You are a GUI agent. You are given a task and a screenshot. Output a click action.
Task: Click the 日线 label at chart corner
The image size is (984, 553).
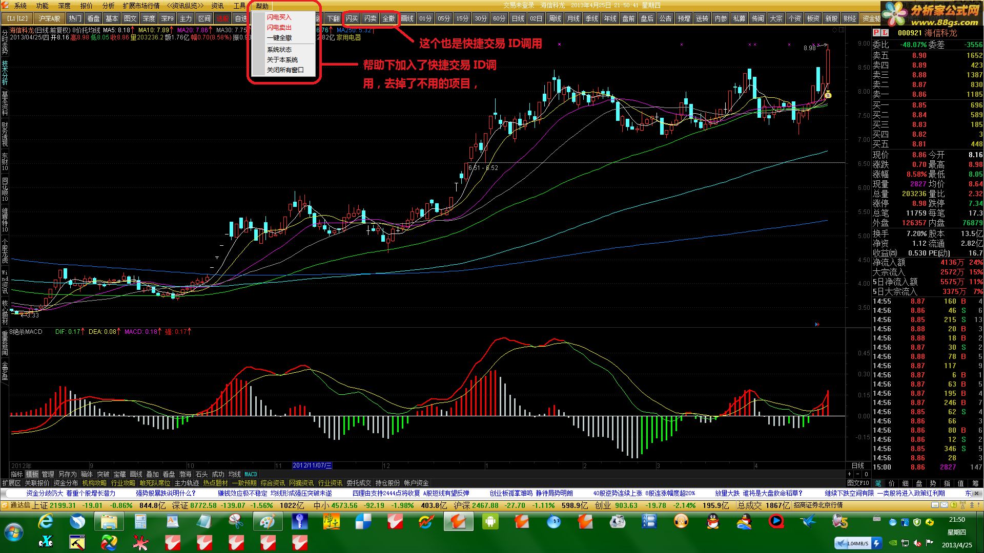point(858,466)
